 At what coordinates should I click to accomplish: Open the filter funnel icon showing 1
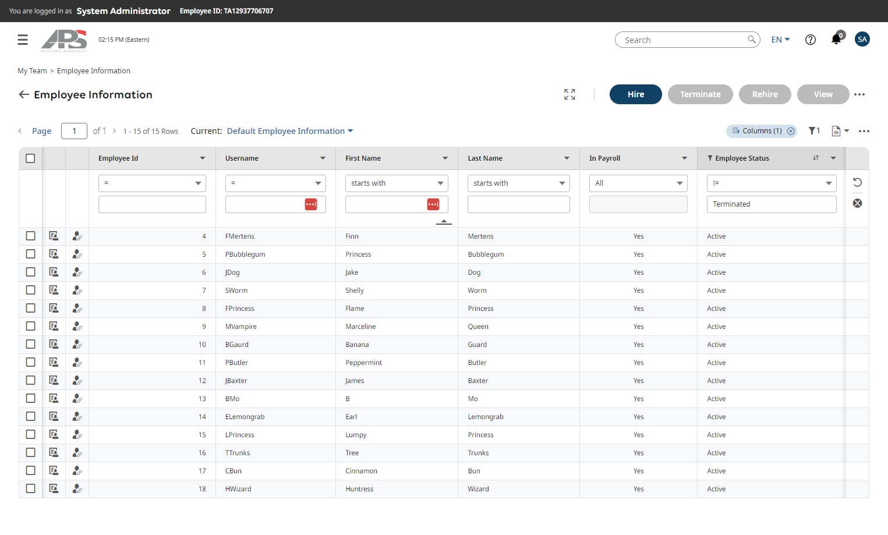point(814,131)
